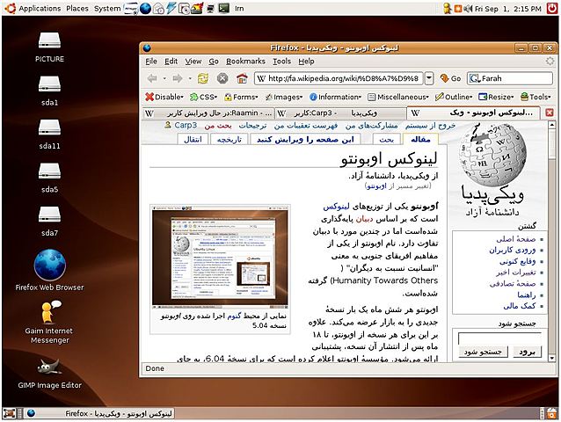Screen dimensions: 561x422
Task: Open the sda5 drive desktop icon
Action: tap(49, 178)
